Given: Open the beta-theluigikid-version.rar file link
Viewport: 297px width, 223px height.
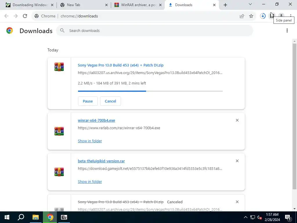Looking at the screenshot, I should pyautogui.click(x=101, y=161).
